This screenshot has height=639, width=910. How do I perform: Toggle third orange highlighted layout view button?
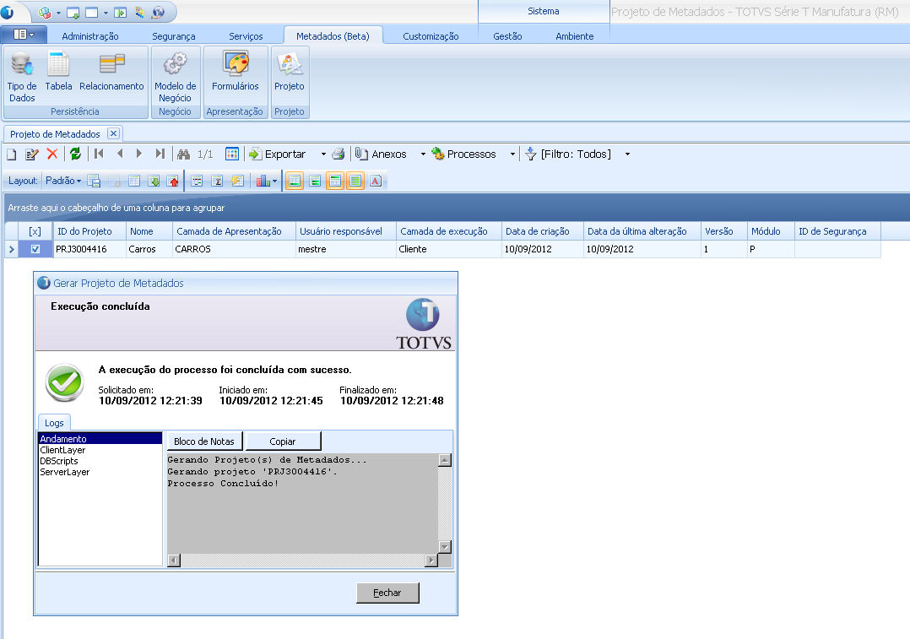[335, 181]
